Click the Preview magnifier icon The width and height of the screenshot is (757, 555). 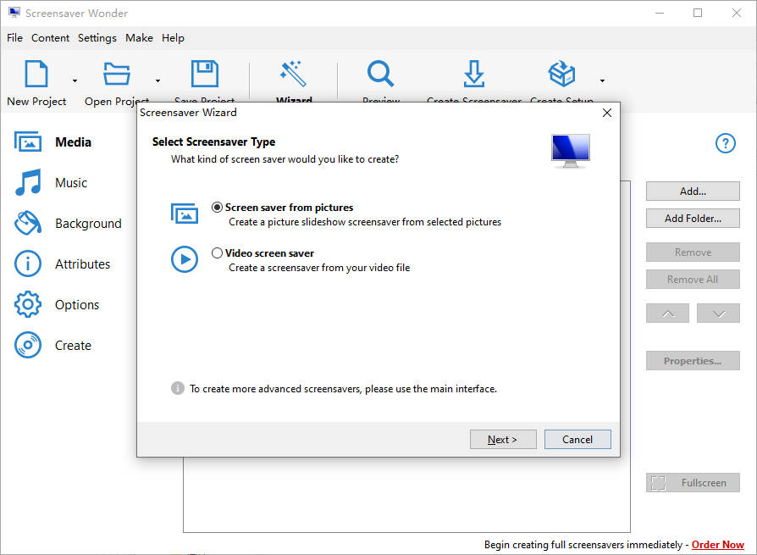tap(381, 75)
